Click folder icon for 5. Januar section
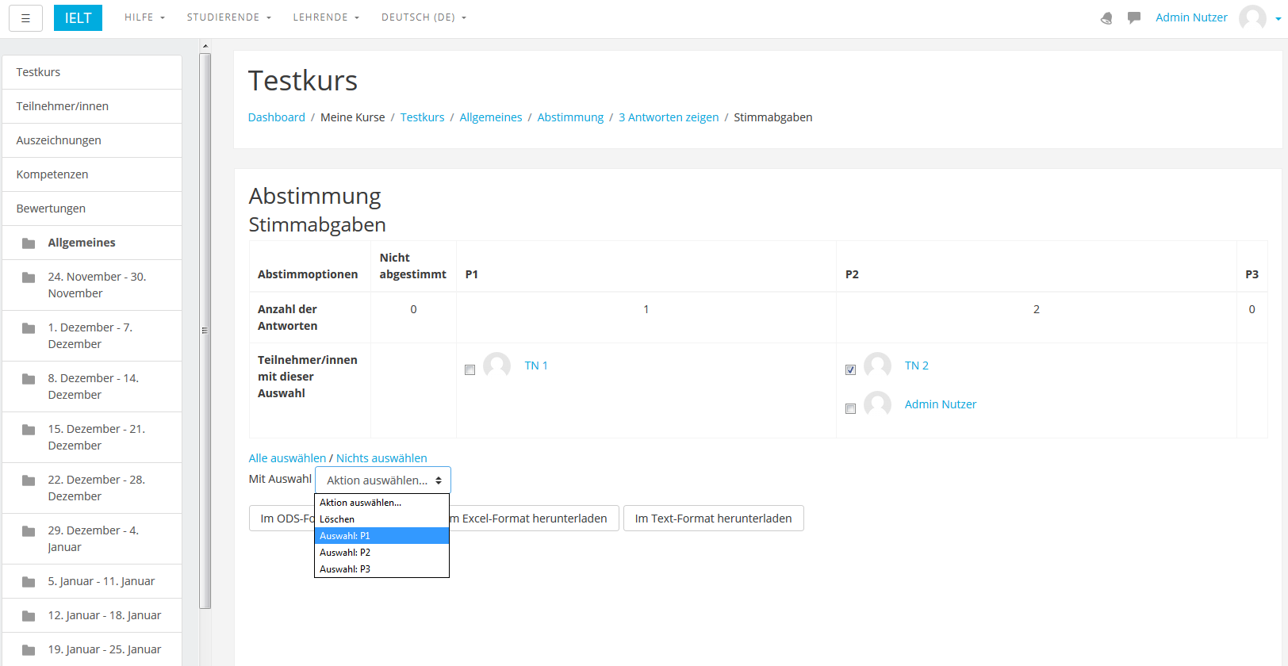The width and height of the screenshot is (1288, 666). [x=29, y=582]
